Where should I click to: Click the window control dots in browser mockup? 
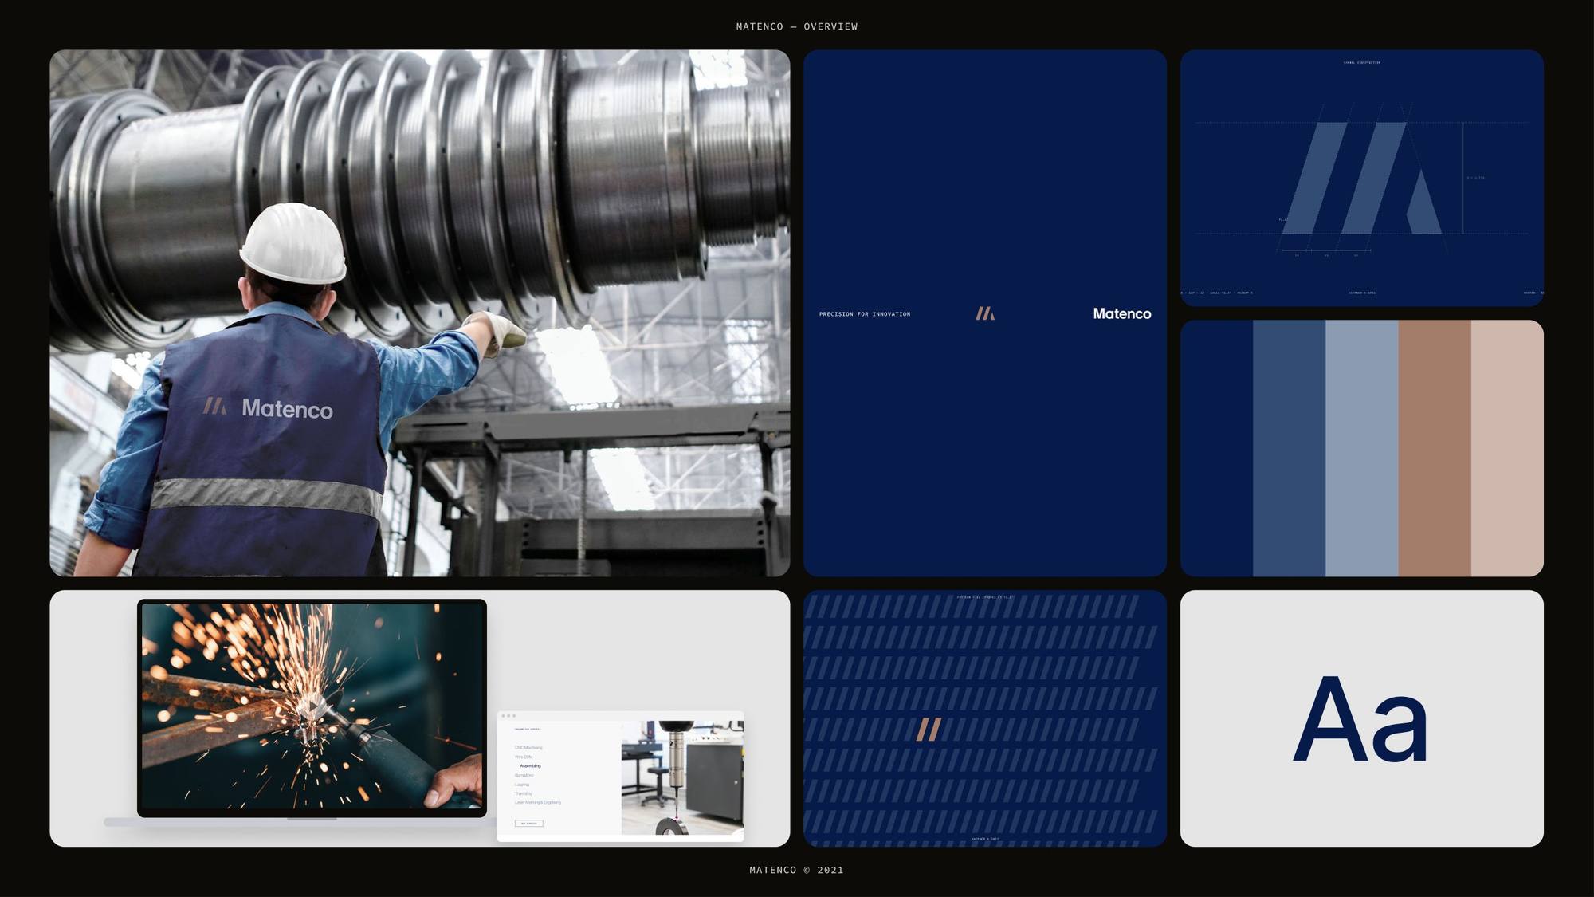tap(508, 716)
